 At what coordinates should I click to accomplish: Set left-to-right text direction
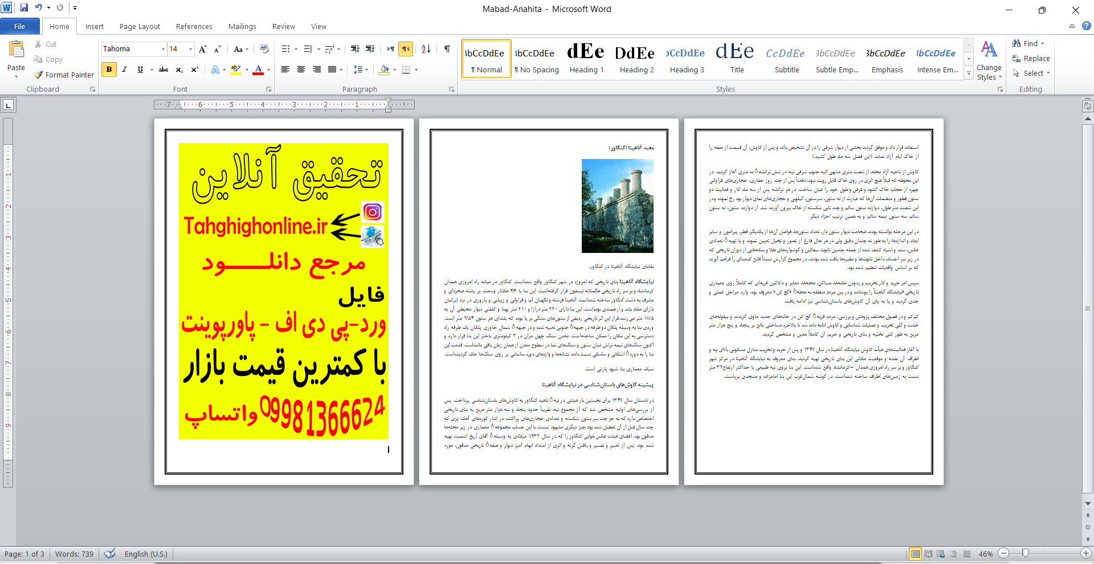coord(391,49)
